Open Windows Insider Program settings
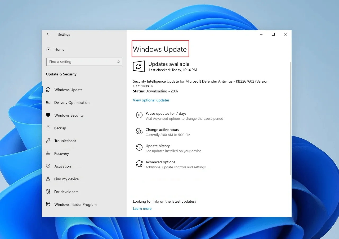 75,204
